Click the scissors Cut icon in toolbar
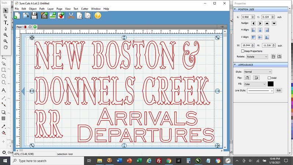 pyautogui.click(x=71, y=15)
